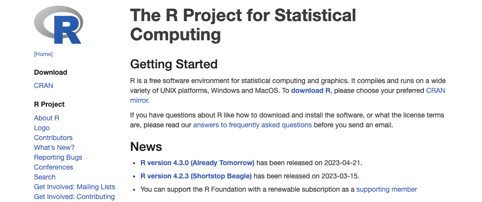Visit the Reporting Bugs page
This screenshot has width=482, height=202.
58,157
